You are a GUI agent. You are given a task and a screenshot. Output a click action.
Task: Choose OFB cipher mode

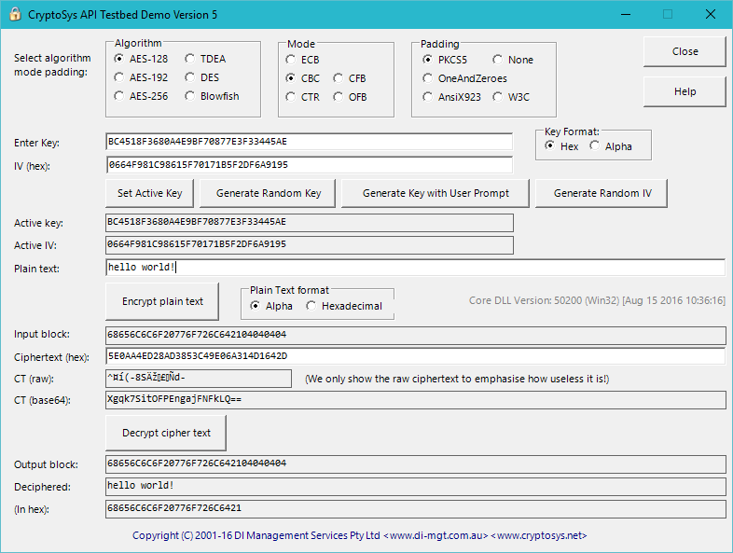point(339,97)
